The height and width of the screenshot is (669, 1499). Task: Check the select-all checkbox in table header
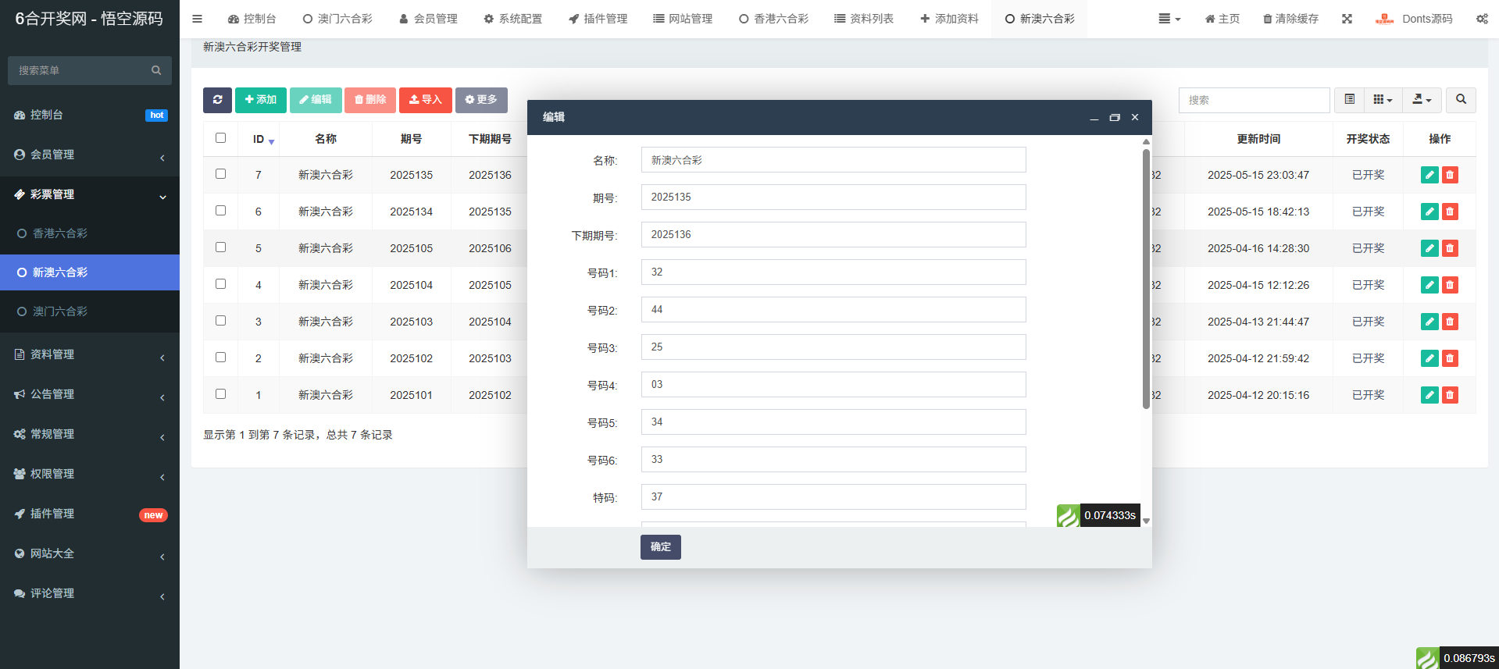tap(220, 138)
